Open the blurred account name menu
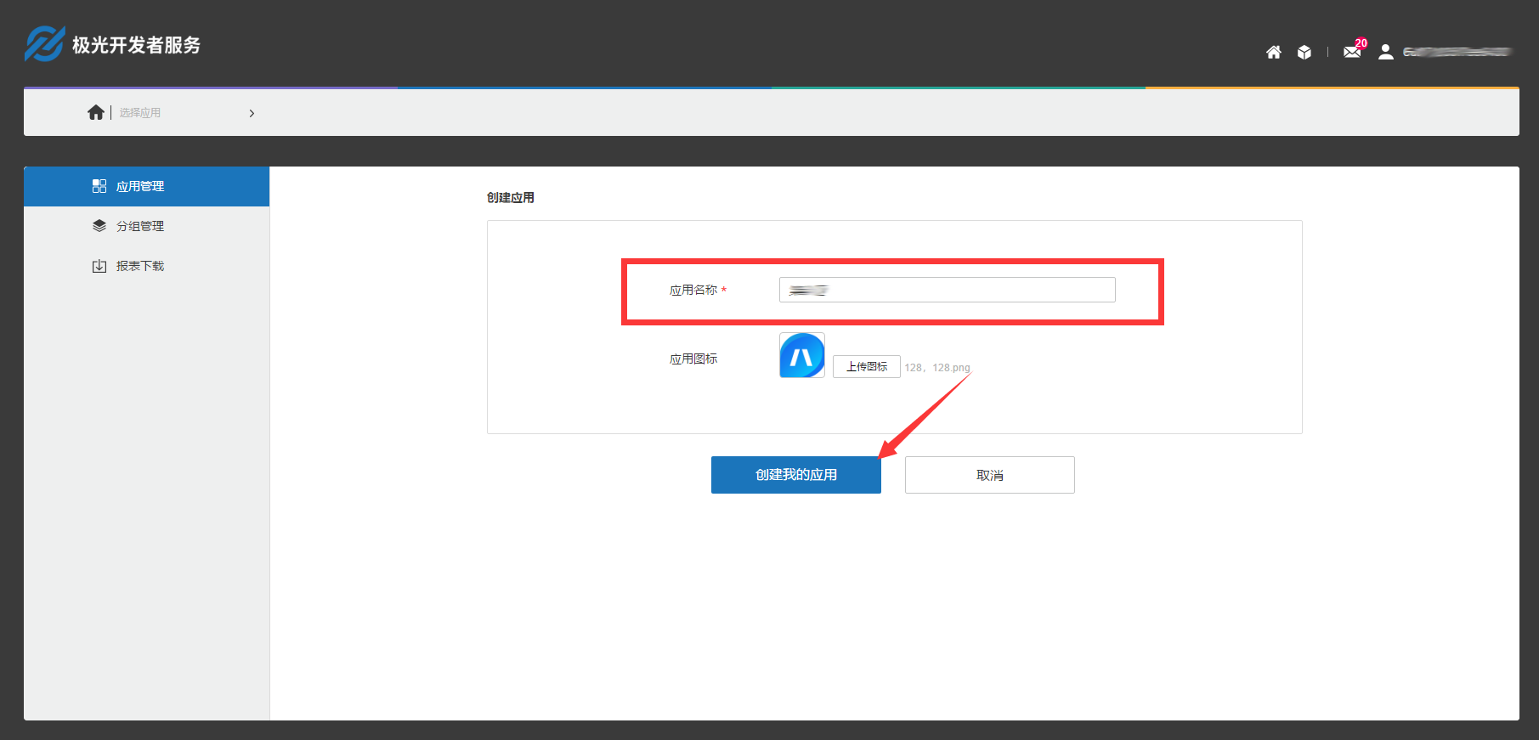Viewport: 1539px width, 740px height. tap(1457, 52)
